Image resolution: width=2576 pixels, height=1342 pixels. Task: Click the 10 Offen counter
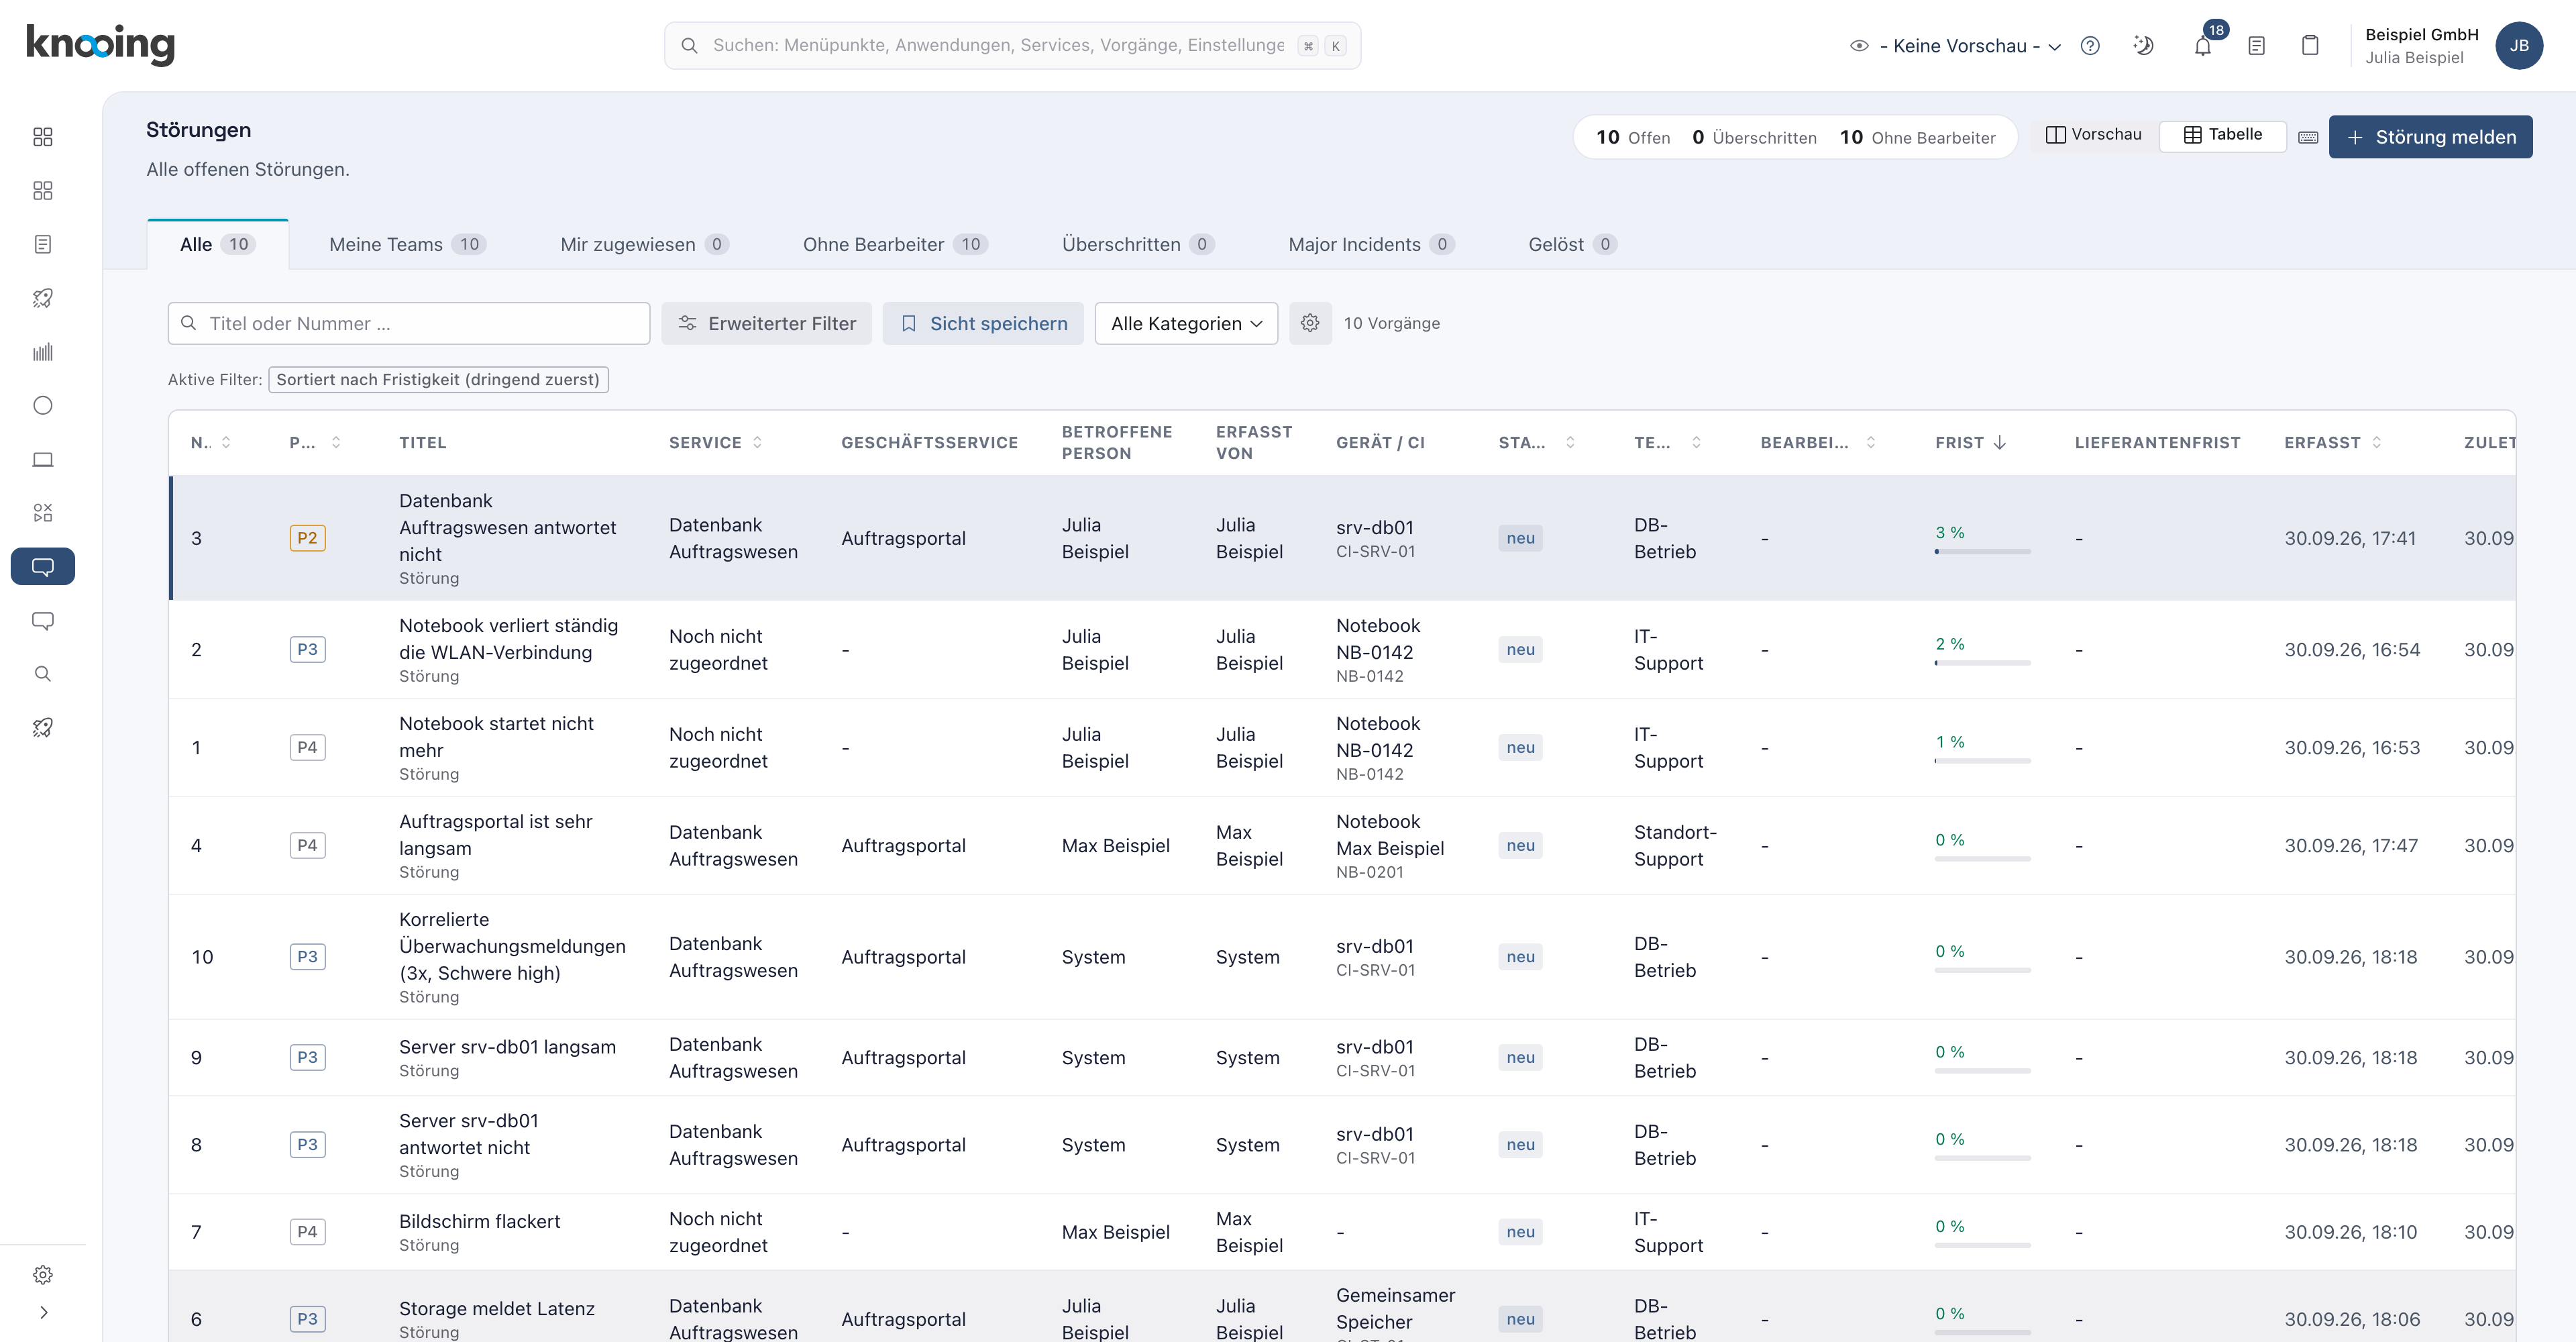point(1632,137)
